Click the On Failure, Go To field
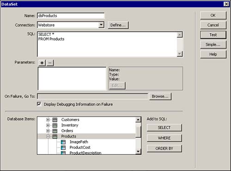 (x=92, y=96)
